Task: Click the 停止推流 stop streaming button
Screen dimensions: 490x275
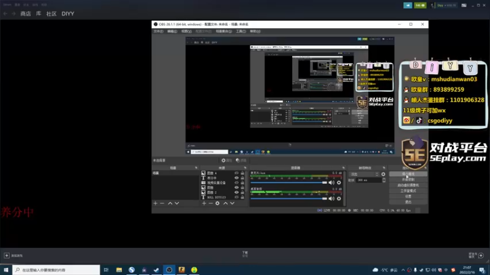Action: click(408, 174)
